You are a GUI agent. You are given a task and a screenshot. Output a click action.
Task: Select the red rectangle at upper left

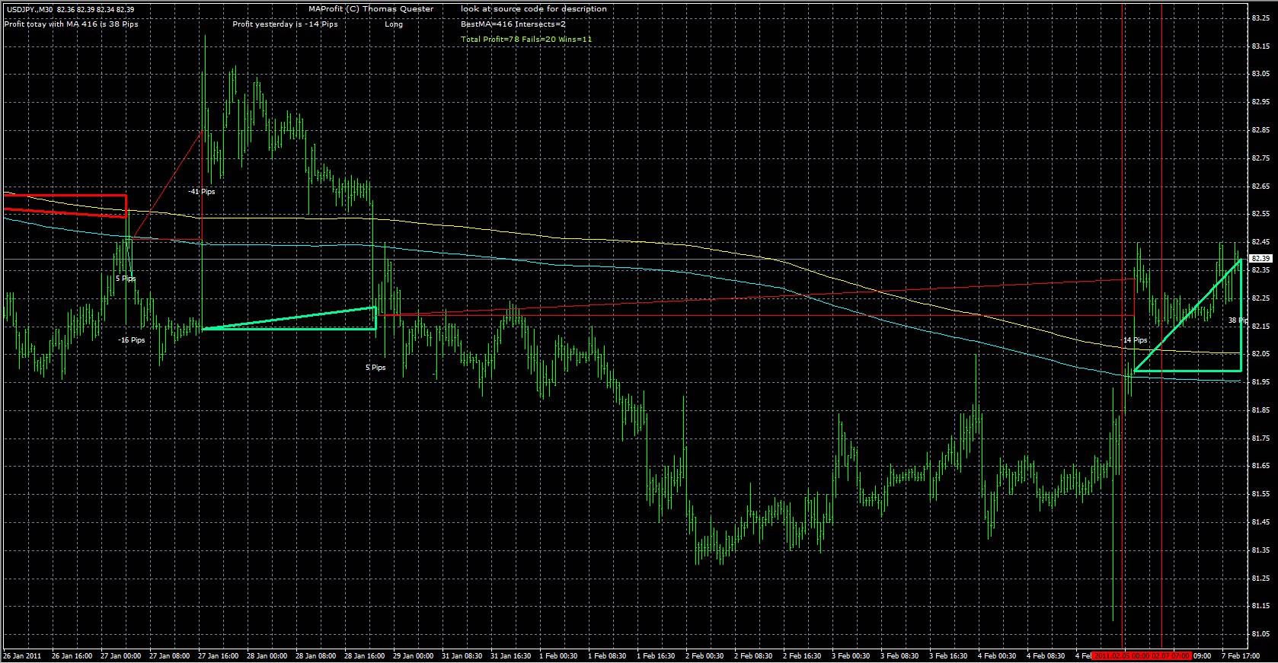click(x=64, y=206)
